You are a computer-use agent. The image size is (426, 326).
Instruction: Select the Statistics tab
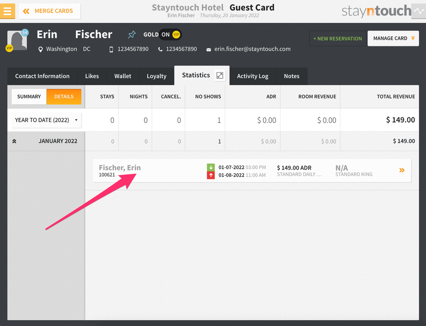pyautogui.click(x=196, y=75)
